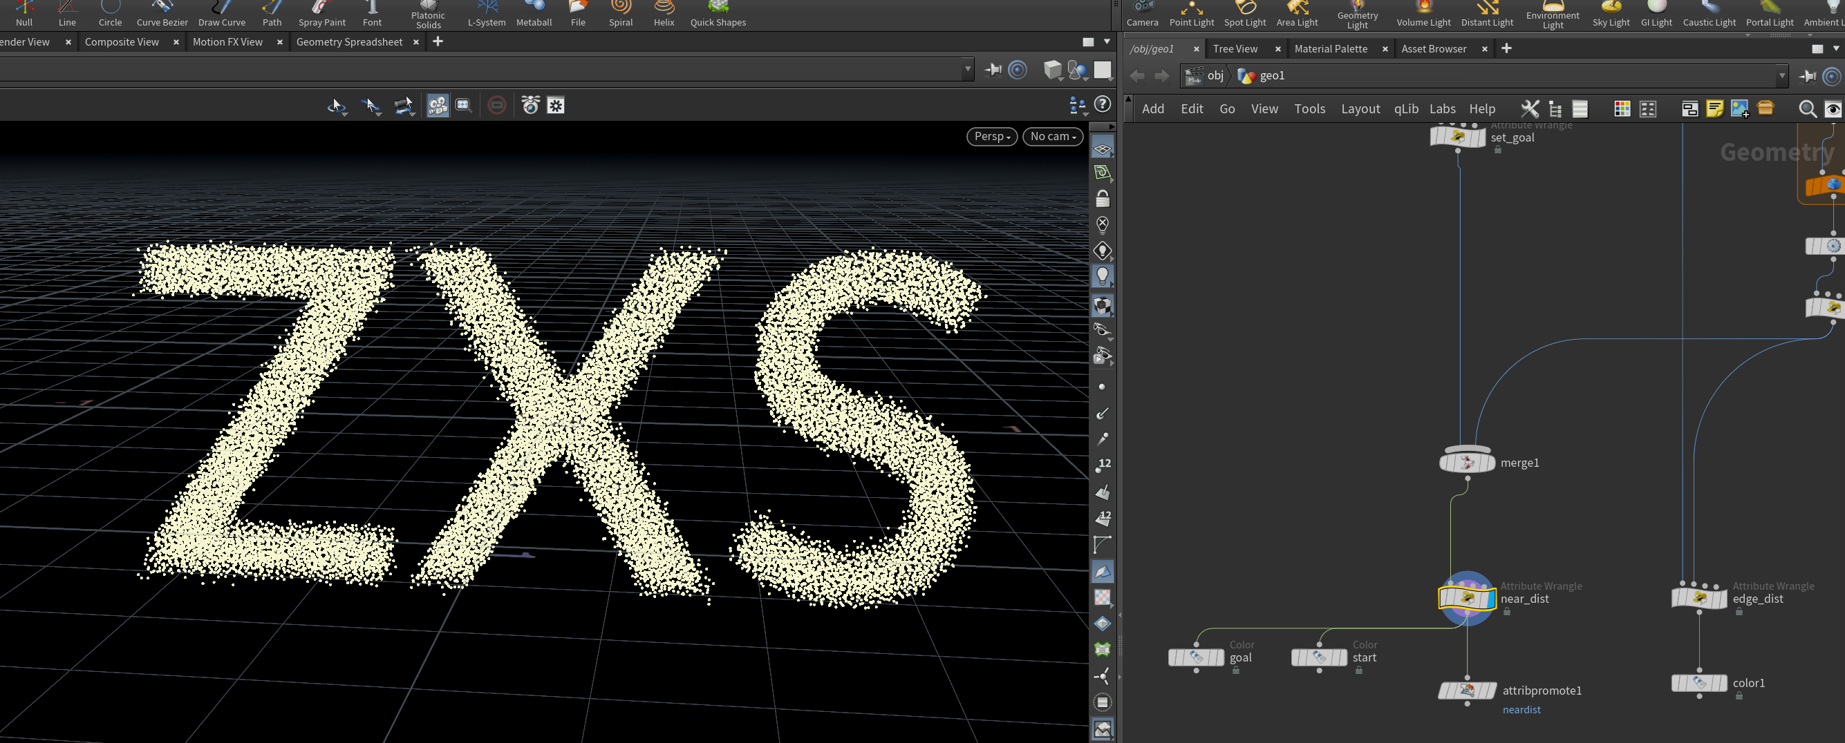The image size is (1845, 743).
Task: Select the attribpromote1 node
Action: [x=1467, y=691]
